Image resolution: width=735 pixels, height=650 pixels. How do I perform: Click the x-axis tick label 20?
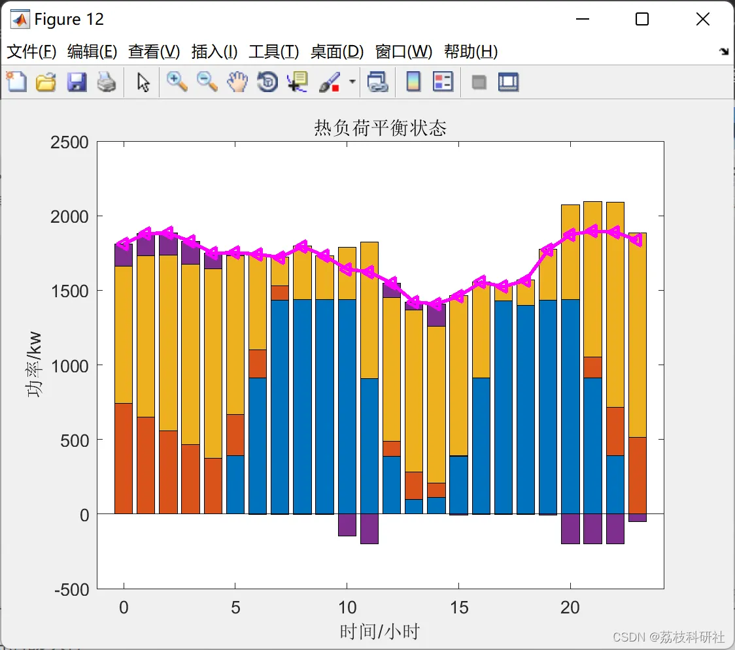570,608
